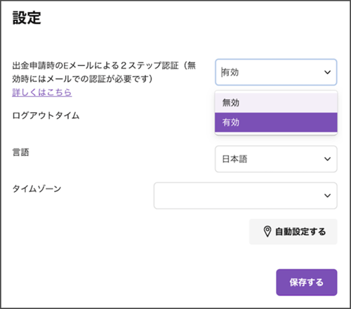
Task: Expand the empty タイムゾーン dropdown
Action: [x=245, y=195]
